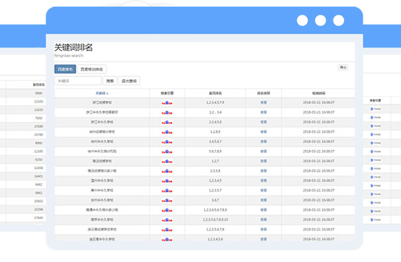This screenshot has height=262, width=401.
Task: Click the "fengniao search" subtitle
Action: (69, 55)
